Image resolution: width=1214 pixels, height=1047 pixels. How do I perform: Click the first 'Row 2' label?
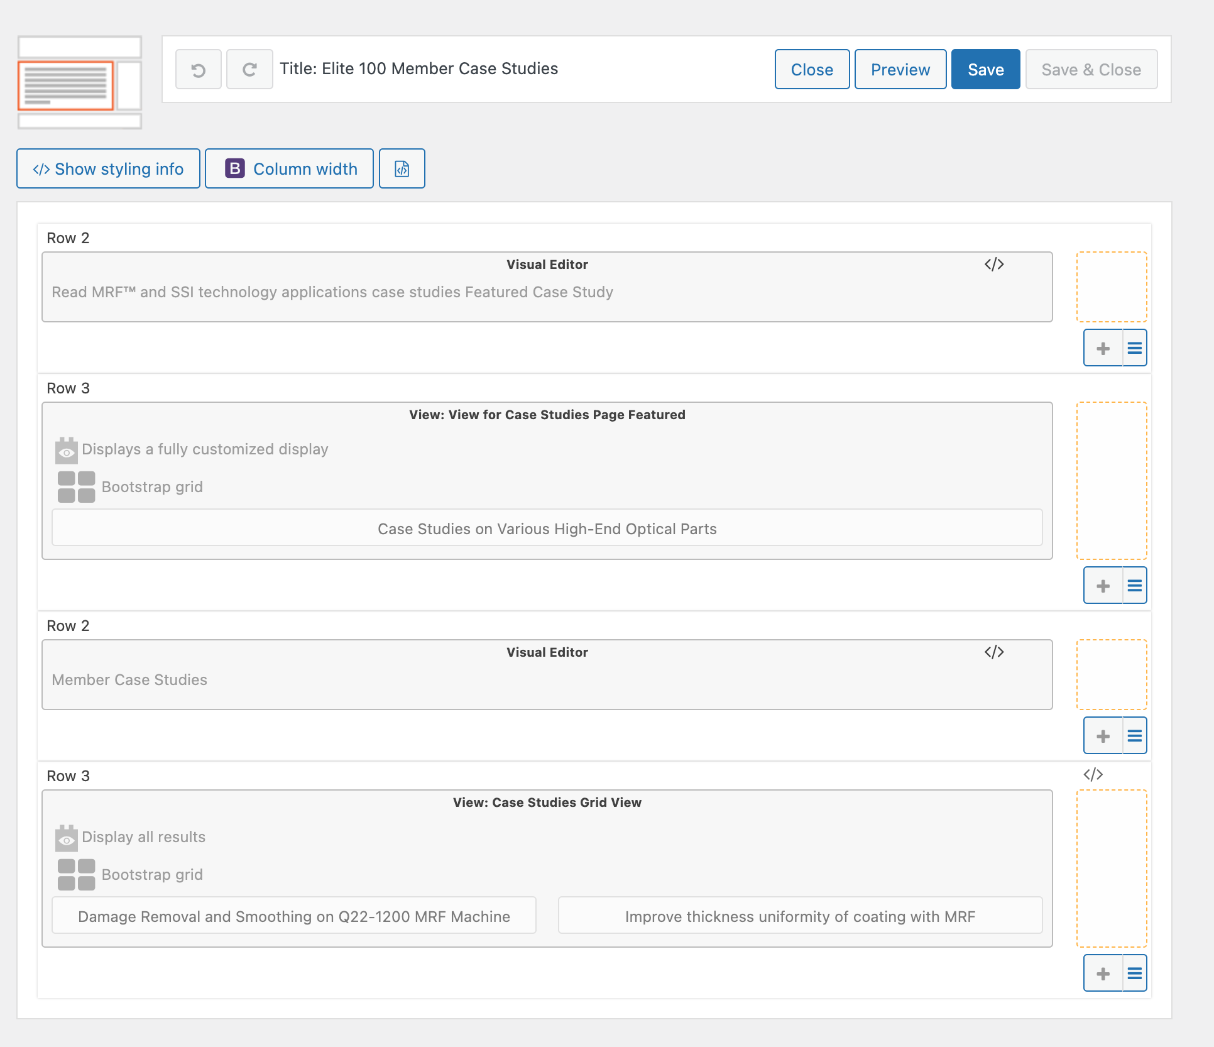(x=68, y=238)
